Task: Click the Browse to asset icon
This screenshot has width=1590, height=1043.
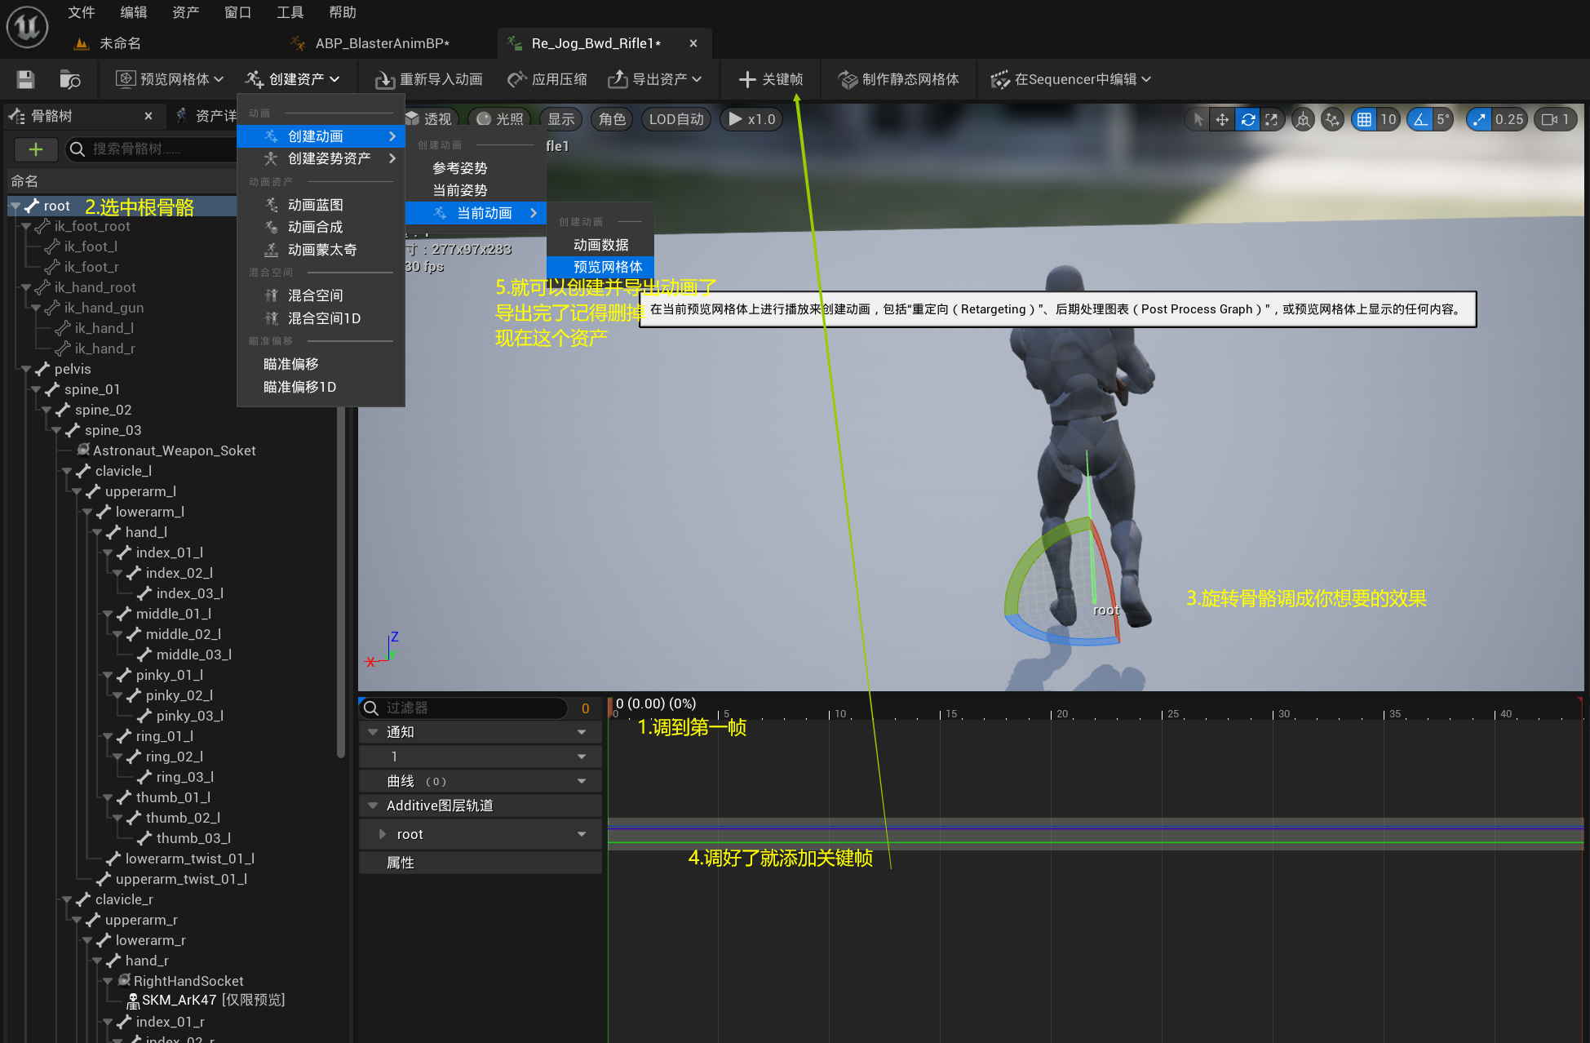Action: coord(70,79)
